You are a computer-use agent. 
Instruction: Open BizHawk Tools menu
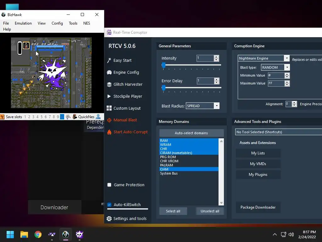coord(73,23)
